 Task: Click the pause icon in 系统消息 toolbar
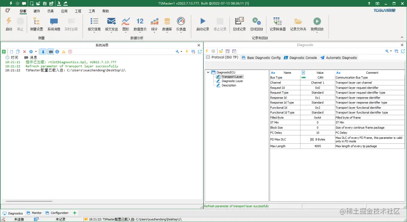pos(4,52)
